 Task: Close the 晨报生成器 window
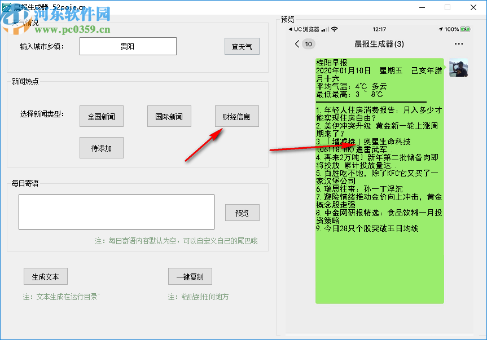pos(473,7)
